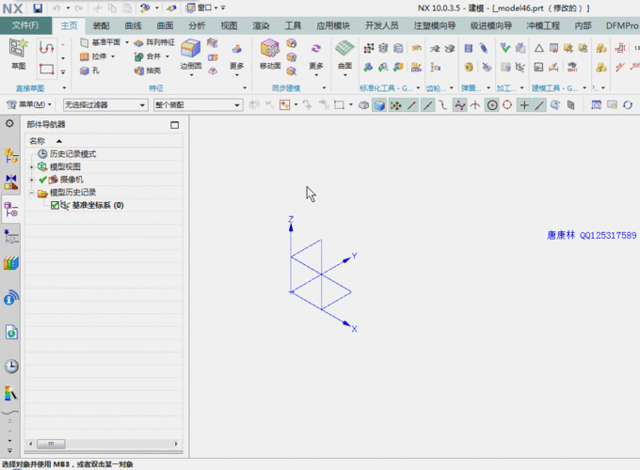Click the 草图 (Sketch) tool icon

click(19, 53)
